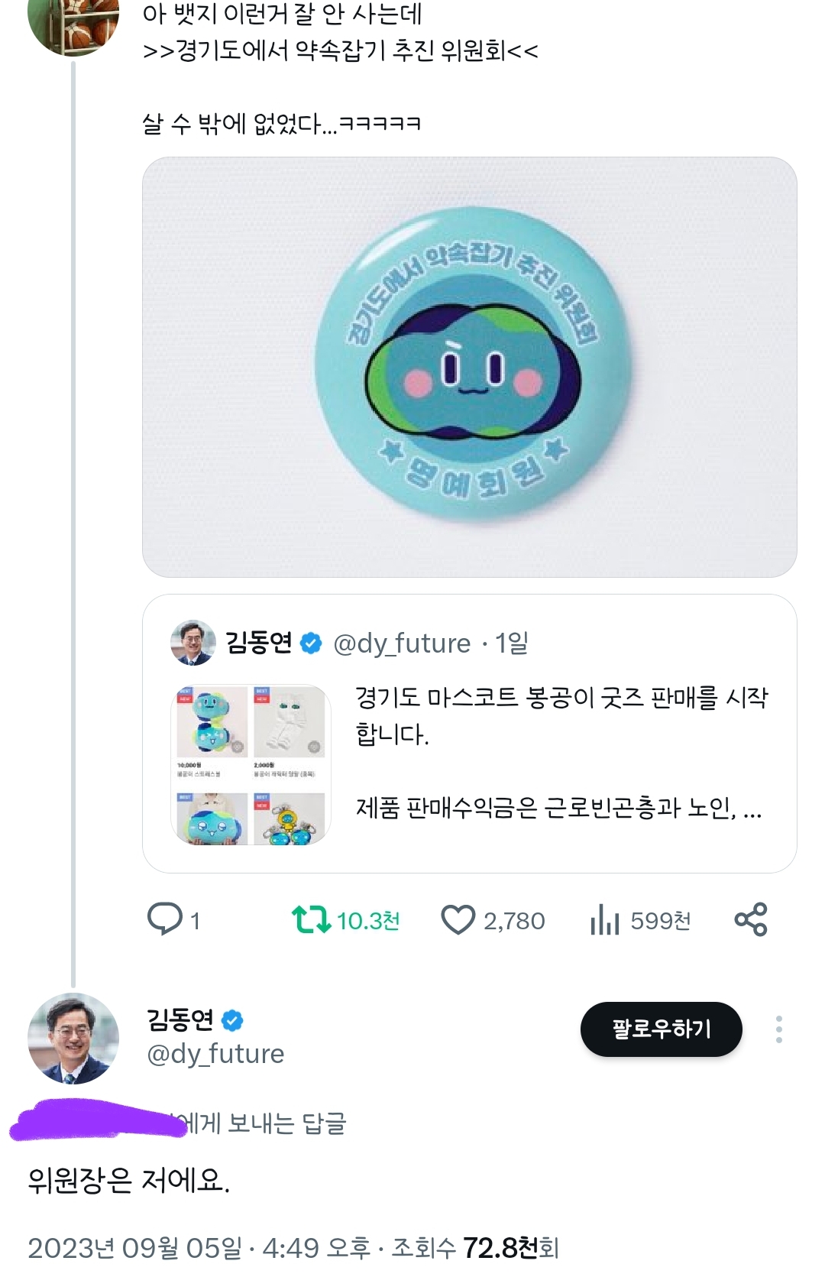Image resolution: width=825 pixels, height=1277 pixels.
Task: Tap the 김동연 name in quoted tweet
Action: 258,643
